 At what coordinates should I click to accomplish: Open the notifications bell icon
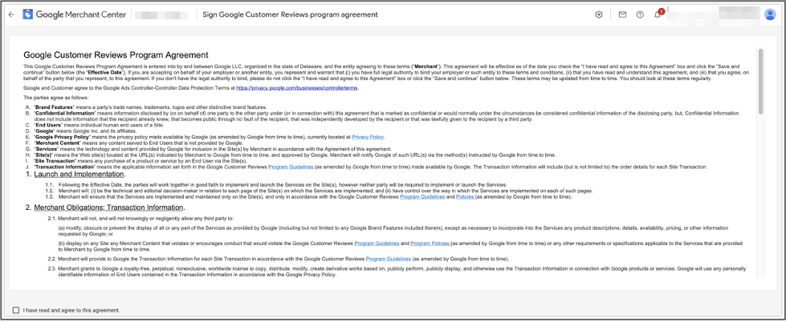point(658,14)
